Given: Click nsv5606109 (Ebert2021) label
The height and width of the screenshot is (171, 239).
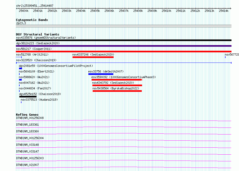Looking at the screenshot, I should coord(37,71).
